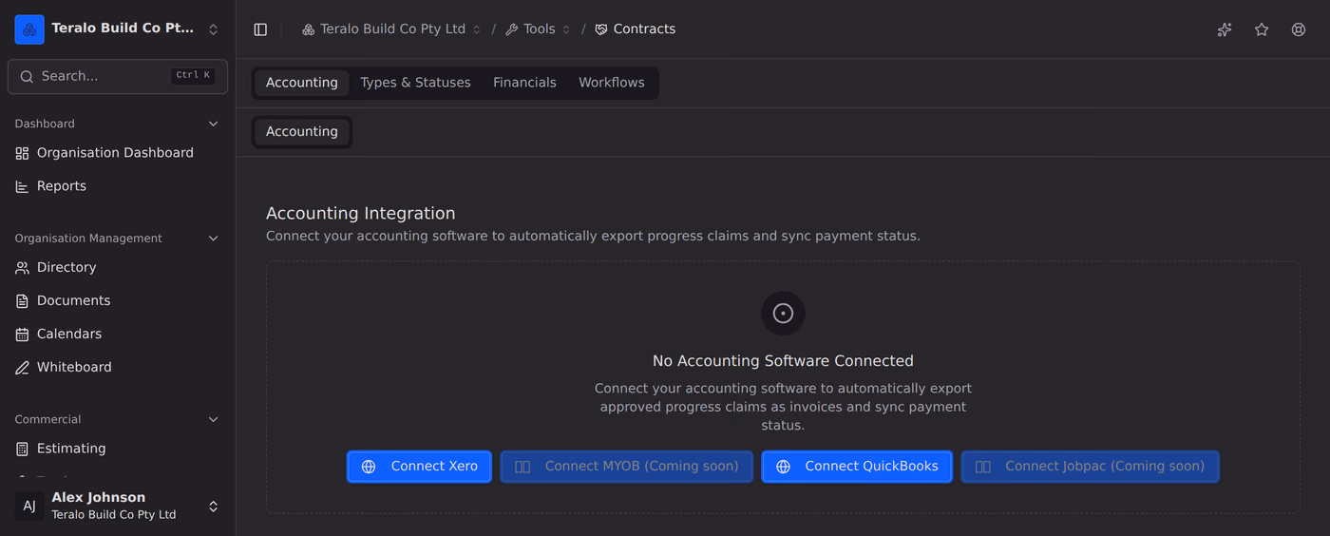Toggle the sidebar panel icon

pyautogui.click(x=260, y=29)
